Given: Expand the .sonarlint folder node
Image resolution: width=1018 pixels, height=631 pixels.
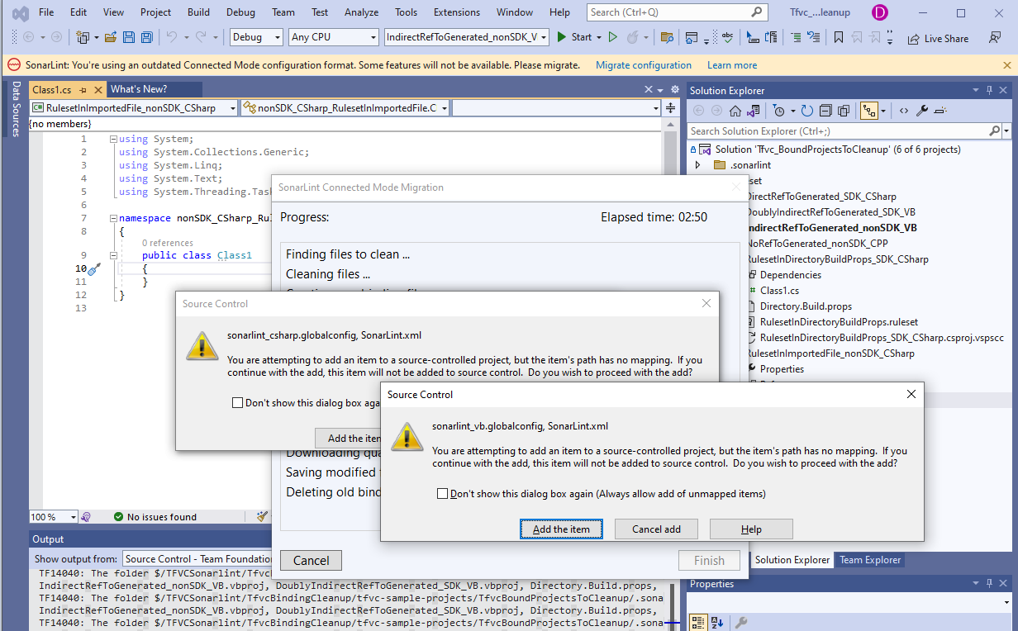Looking at the screenshot, I should pos(697,165).
